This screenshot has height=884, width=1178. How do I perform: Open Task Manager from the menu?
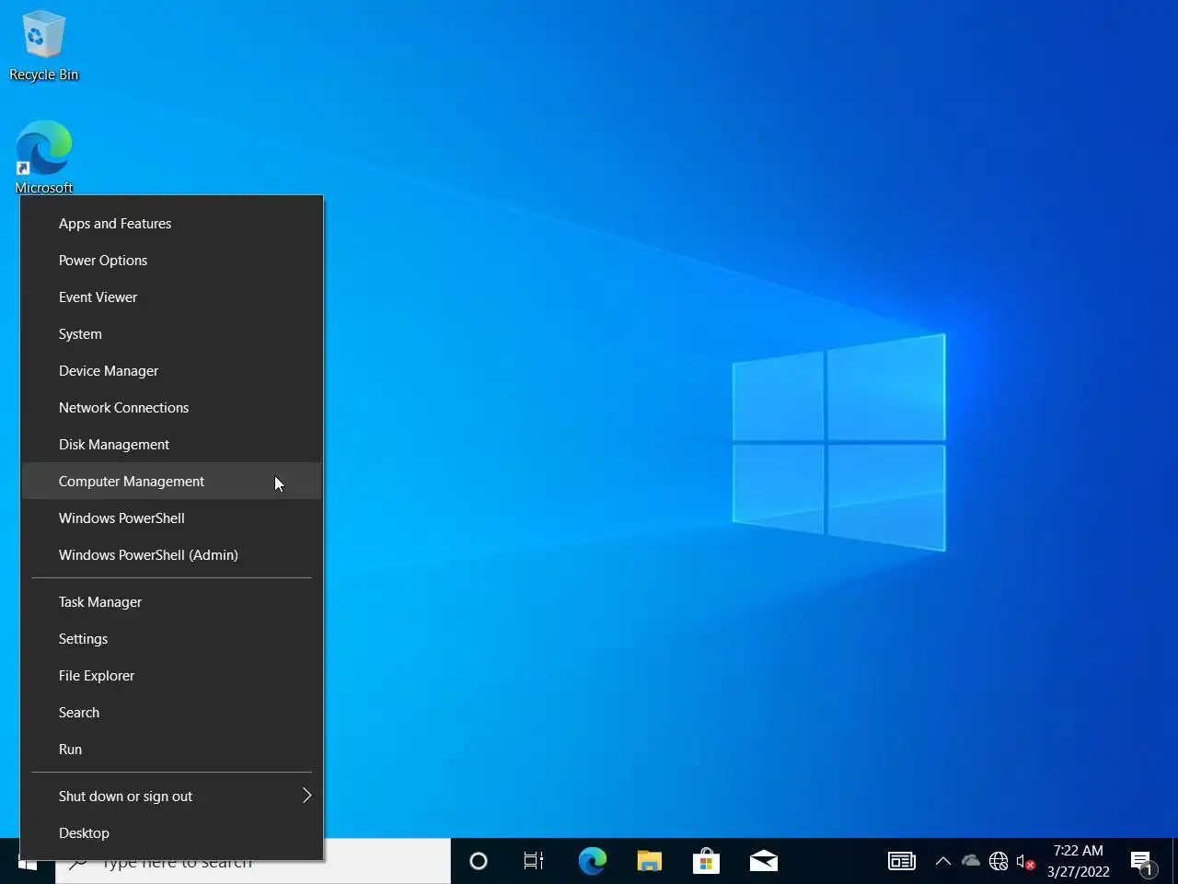click(171, 602)
